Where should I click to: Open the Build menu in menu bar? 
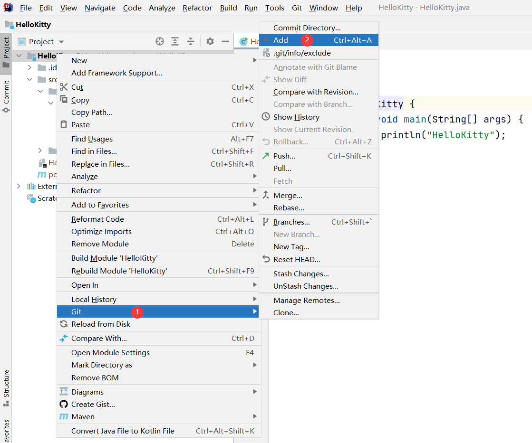pos(228,8)
